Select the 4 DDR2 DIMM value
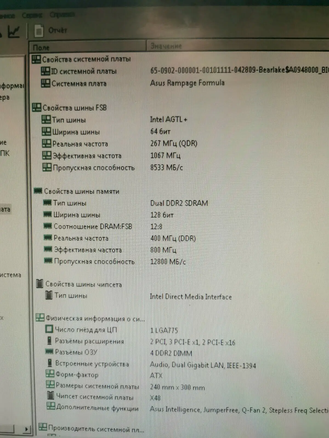This screenshot has height=438, width=329. 171,353
